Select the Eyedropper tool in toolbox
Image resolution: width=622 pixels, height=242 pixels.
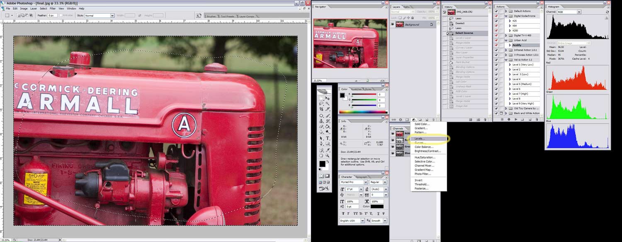[x=328, y=150]
